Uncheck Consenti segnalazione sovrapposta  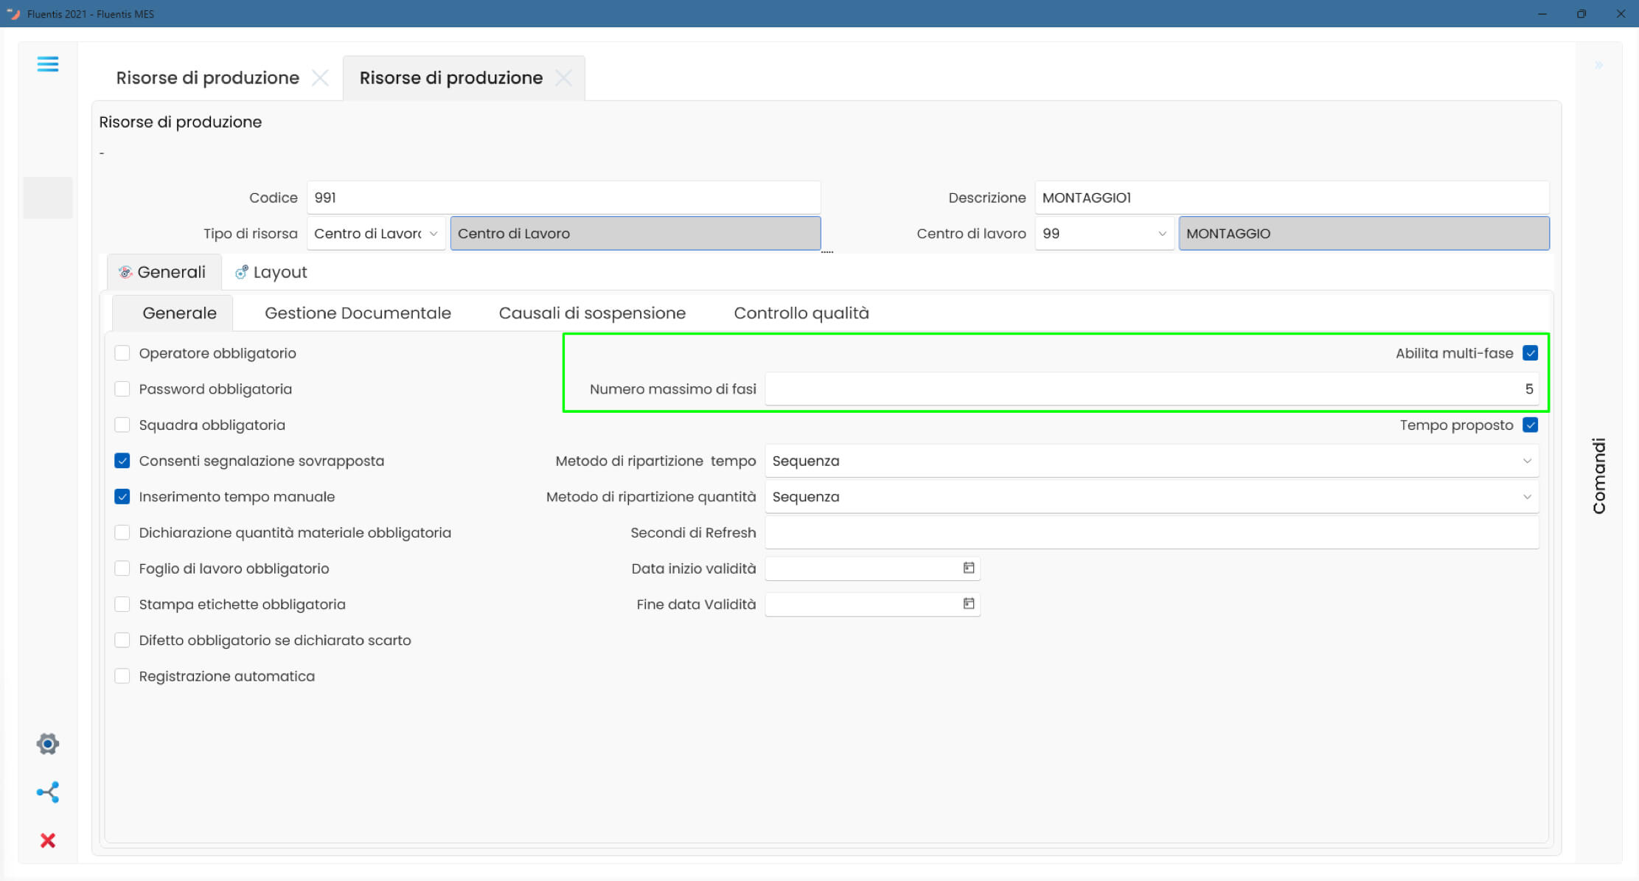(x=122, y=461)
